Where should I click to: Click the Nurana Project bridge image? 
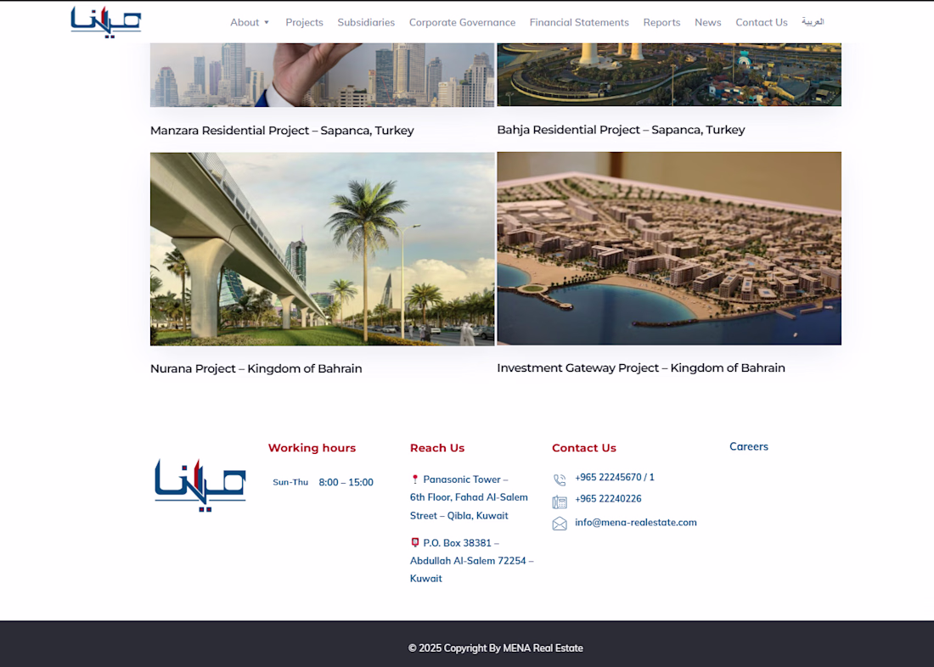tap(323, 249)
